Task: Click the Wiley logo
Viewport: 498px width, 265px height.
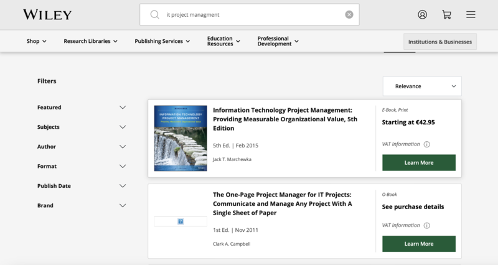Action: click(x=47, y=14)
